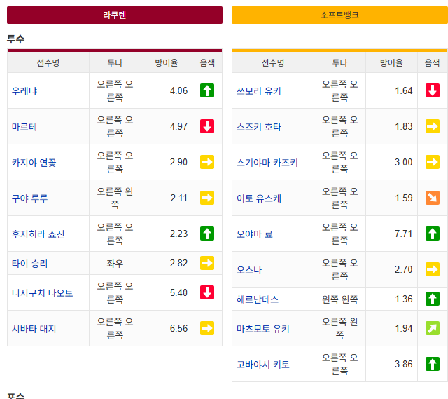Click the 방어율 column header in 라쿠텐 table
The height and width of the screenshot is (399, 448).
(x=167, y=62)
